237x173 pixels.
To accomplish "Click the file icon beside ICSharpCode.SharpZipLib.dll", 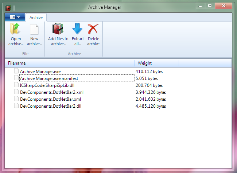I will 16,85.
